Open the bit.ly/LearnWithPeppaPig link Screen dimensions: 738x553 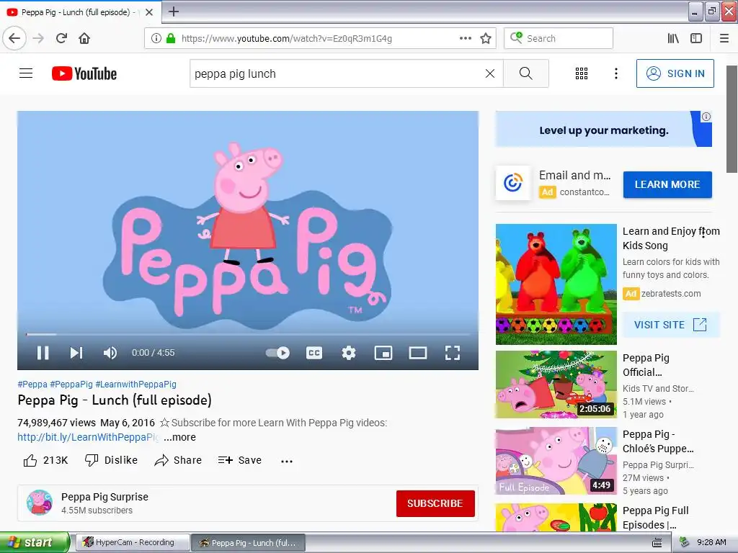pyautogui.click(x=88, y=437)
